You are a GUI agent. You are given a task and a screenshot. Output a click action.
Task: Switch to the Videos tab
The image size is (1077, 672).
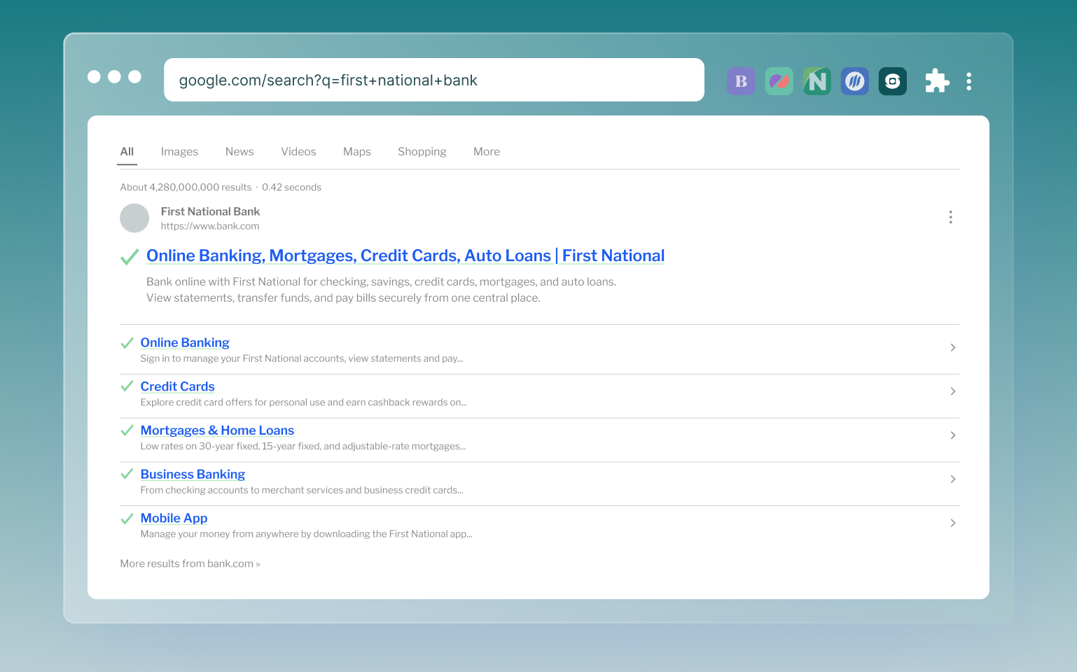298,152
